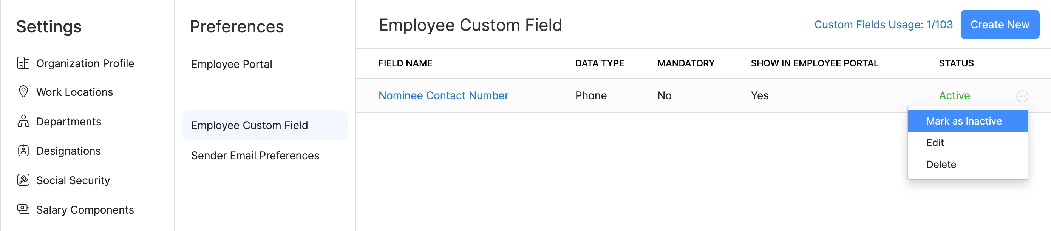
Task: Choose Delete in the context menu
Action: coord(941,165)
